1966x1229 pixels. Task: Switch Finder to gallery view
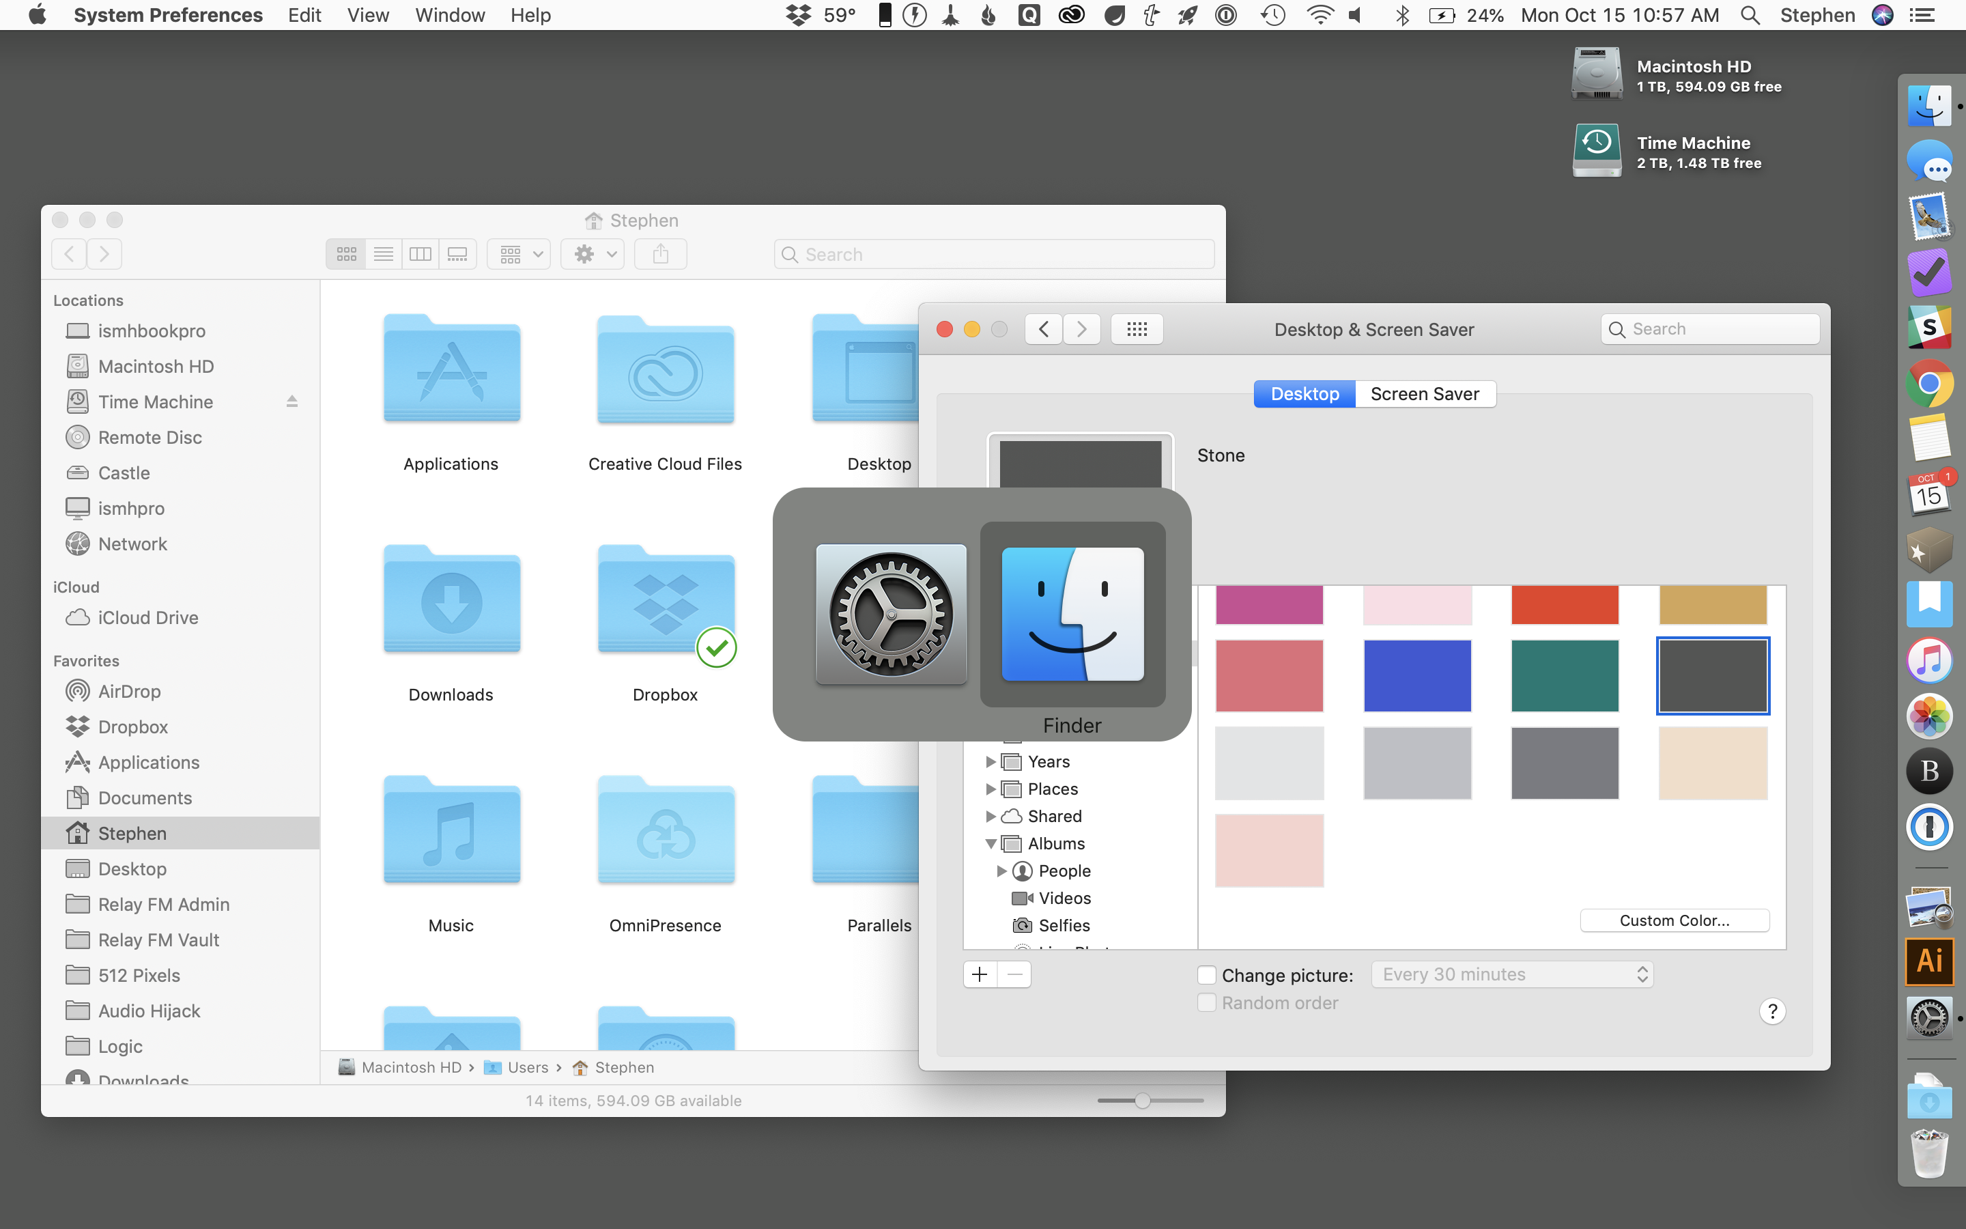point(457,255)
